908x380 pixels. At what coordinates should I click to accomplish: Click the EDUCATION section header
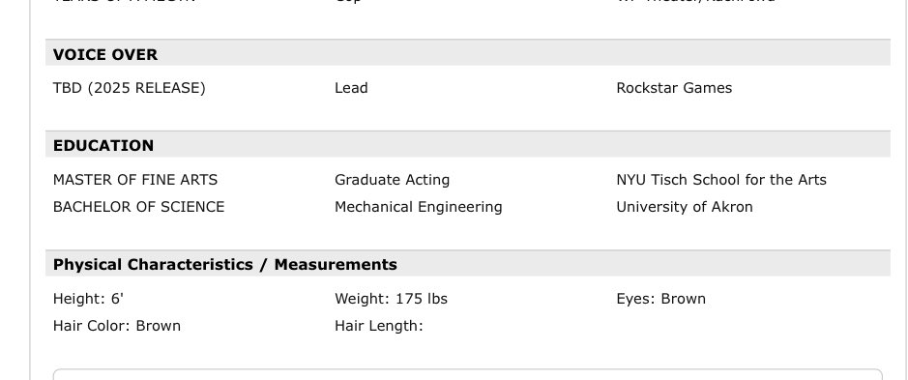click(x=103, y=145)
